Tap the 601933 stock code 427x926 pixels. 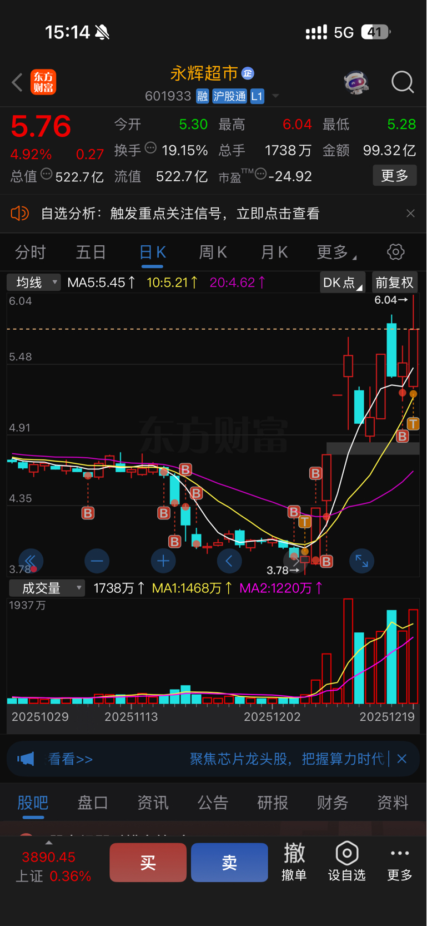pyautogui.click(x=168, y=96)
